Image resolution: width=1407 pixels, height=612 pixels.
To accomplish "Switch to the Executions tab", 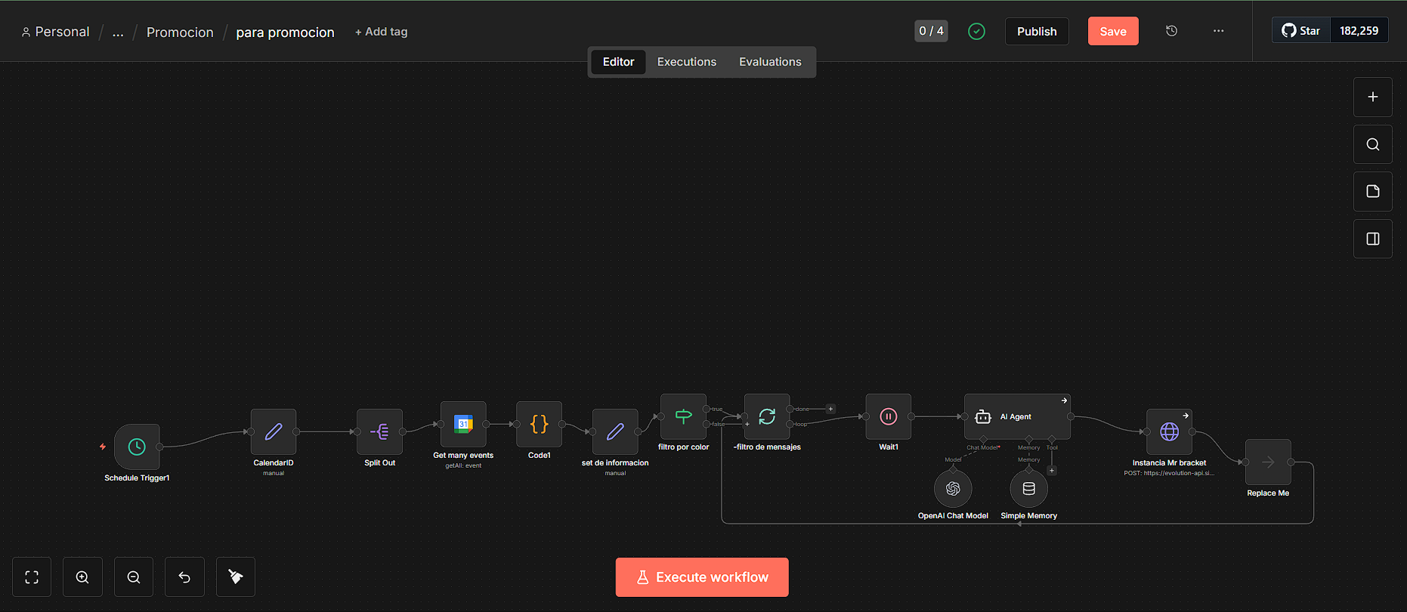I will pos(687,62).
